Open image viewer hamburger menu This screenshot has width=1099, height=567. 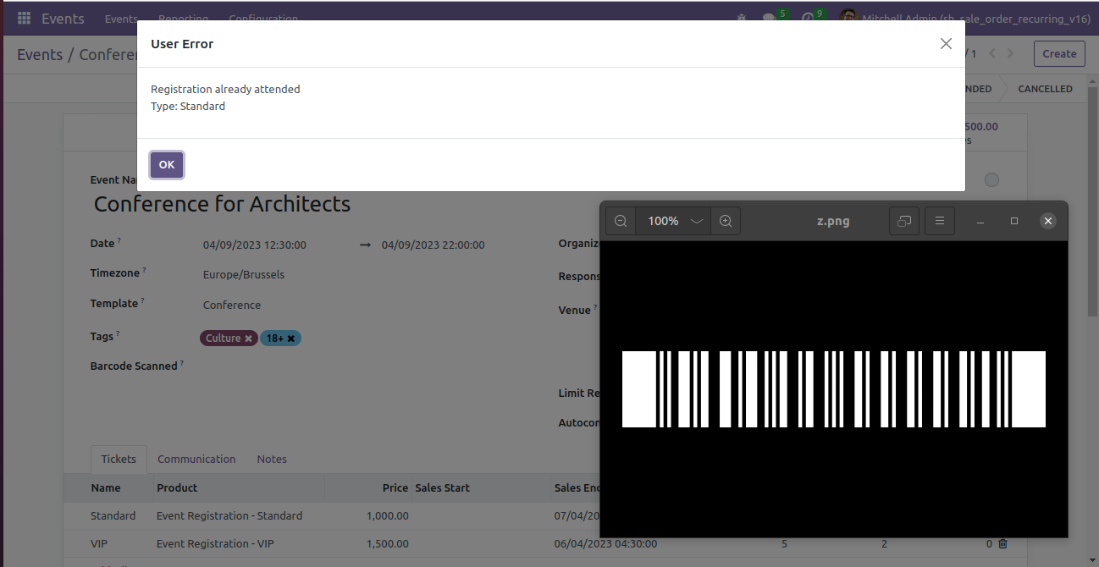(x=940, y=221)
